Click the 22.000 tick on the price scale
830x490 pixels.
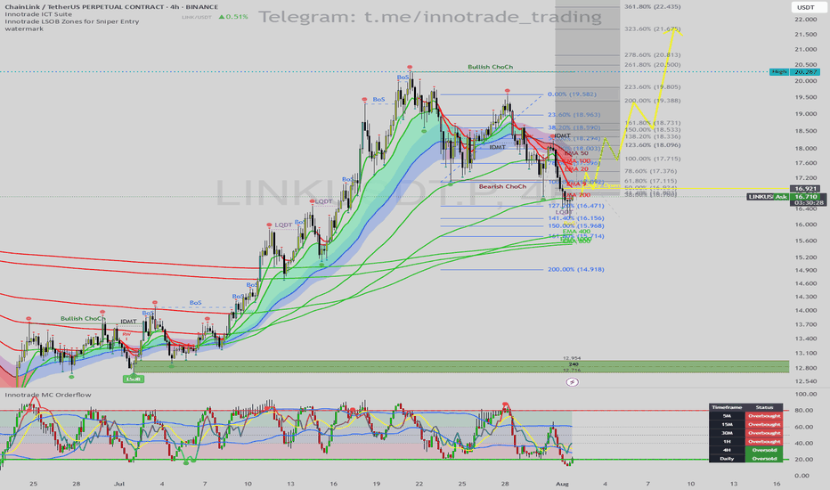pyautogui.click(x=805, y=20)
